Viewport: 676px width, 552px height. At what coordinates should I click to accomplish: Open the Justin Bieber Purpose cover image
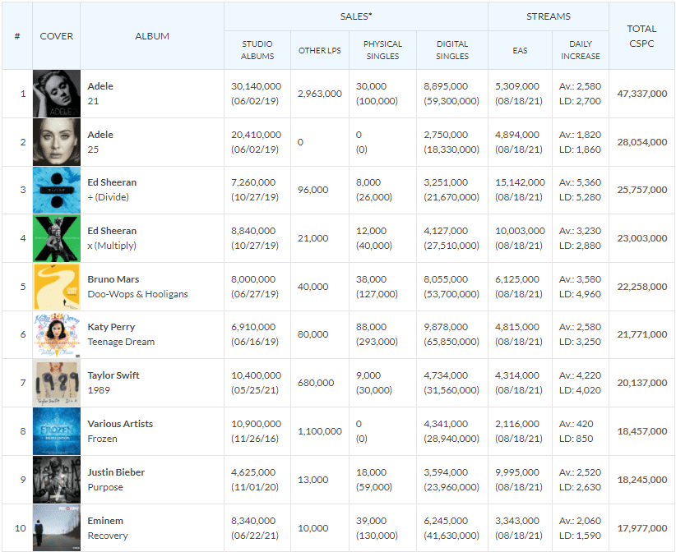point(57,480)
